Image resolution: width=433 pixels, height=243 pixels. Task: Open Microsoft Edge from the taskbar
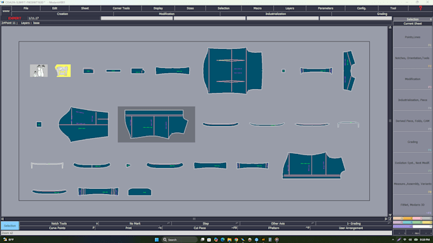(223, 240)
